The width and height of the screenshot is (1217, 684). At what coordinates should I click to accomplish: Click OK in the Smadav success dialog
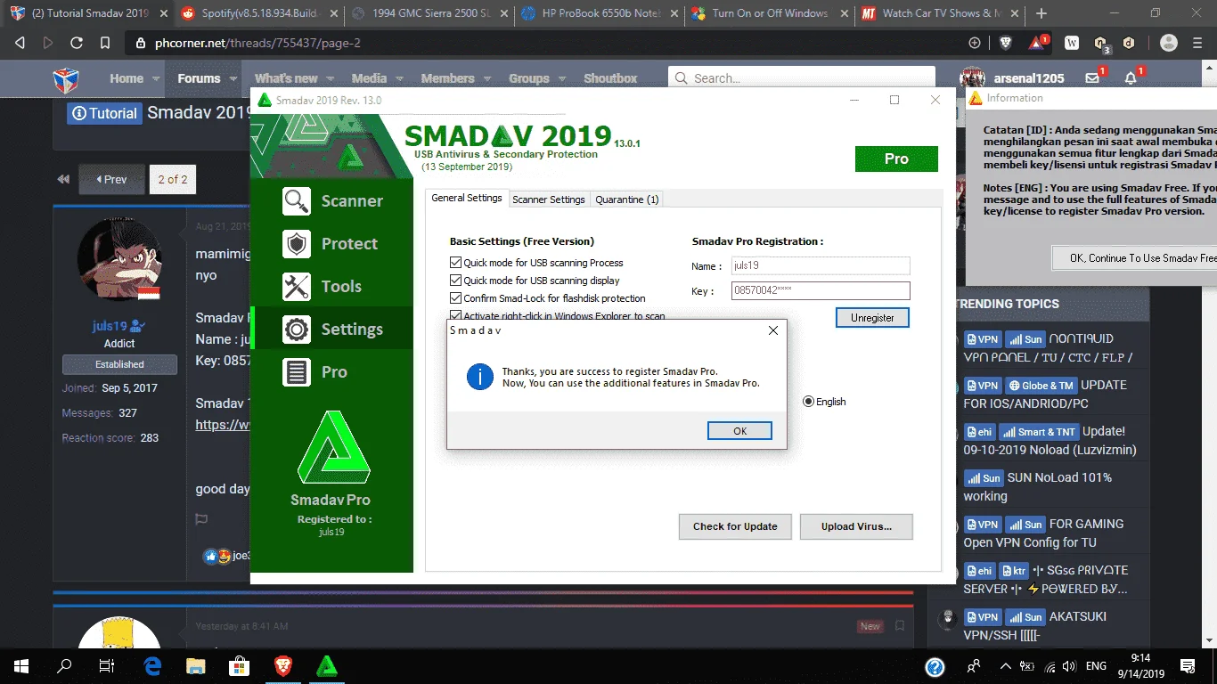pyautogui.click(x=739, y=430)
